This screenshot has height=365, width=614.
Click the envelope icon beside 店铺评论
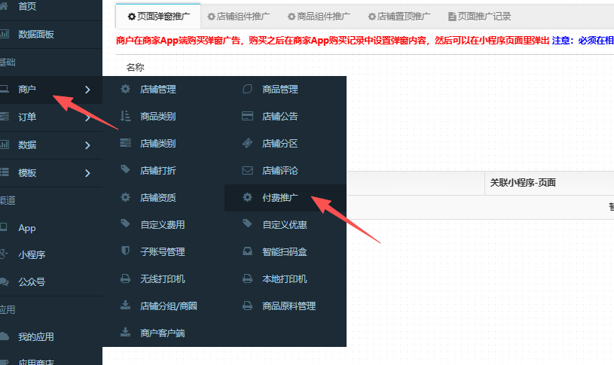(x=247, y=170)
